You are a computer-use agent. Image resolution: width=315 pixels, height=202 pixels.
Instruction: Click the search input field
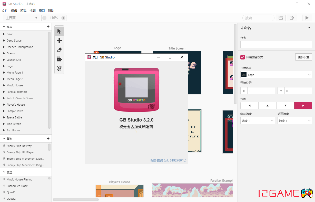click(258, 18)
